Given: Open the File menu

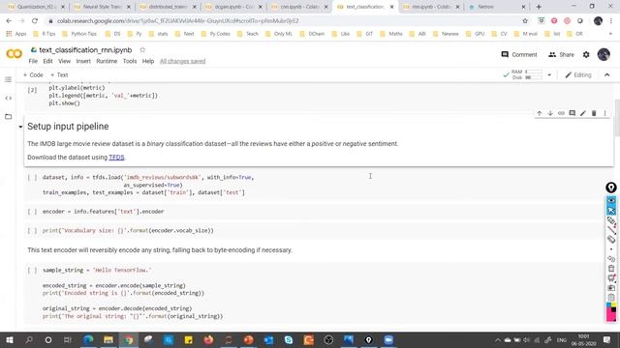Looking at the screenshot, I should 33,61.
